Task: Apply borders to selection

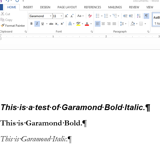Action: [141, 24]
